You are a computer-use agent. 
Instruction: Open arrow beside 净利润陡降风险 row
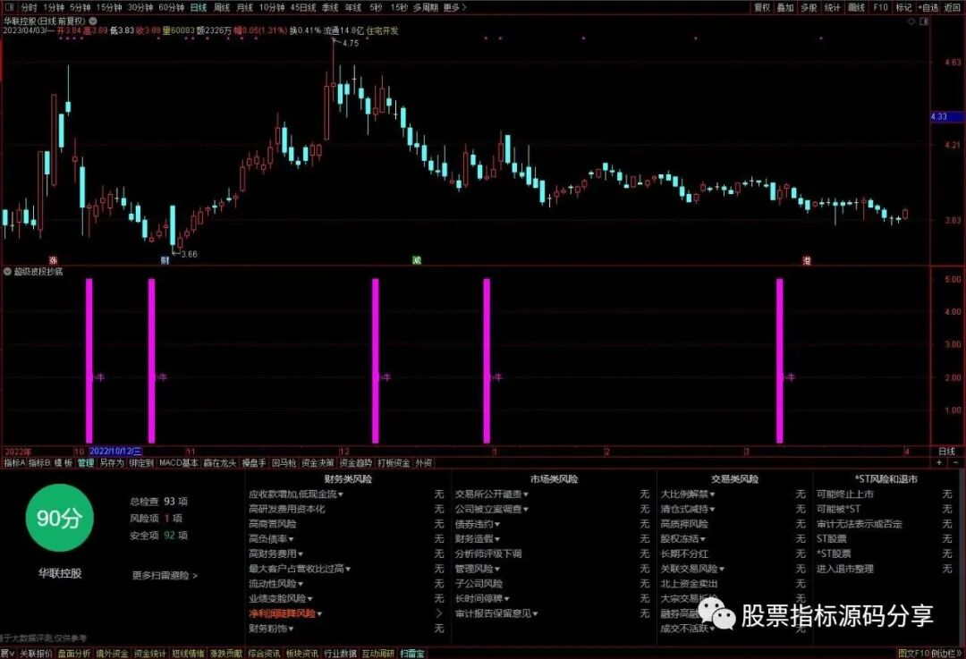pos(439,613)
